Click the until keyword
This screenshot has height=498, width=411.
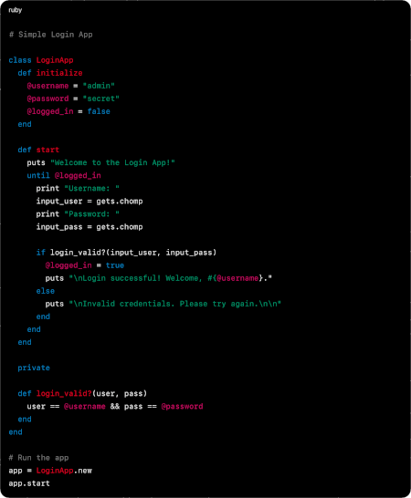point(38,176)
